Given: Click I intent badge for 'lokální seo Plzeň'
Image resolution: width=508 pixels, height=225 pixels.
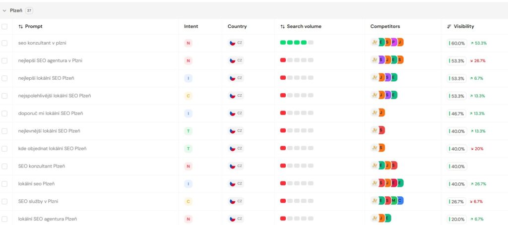Looking at the screenshot, I should (x=188, y=184).
